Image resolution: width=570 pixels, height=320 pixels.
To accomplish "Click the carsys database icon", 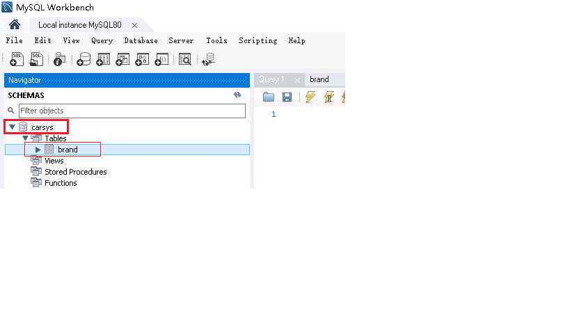I will pyautogui.click(x=23, y=127).
